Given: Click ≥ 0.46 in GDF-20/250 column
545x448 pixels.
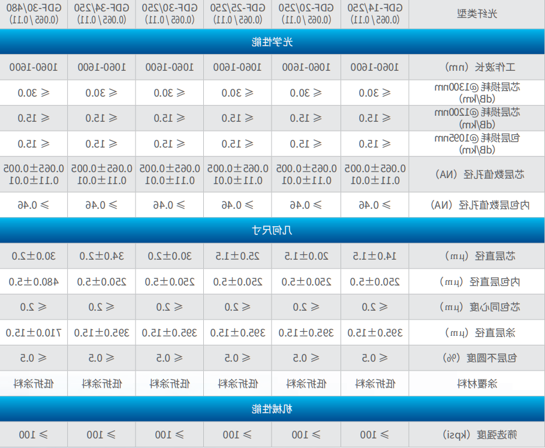Looking at the screenshot, I should (306, 205).
